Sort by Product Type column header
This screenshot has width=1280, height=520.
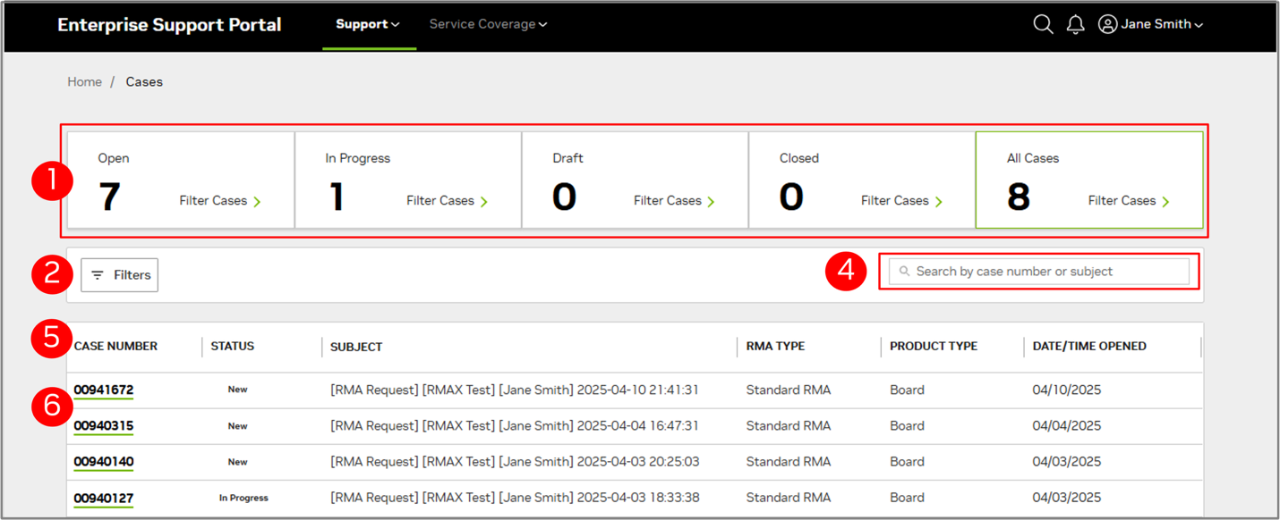(x=934, y=347)
